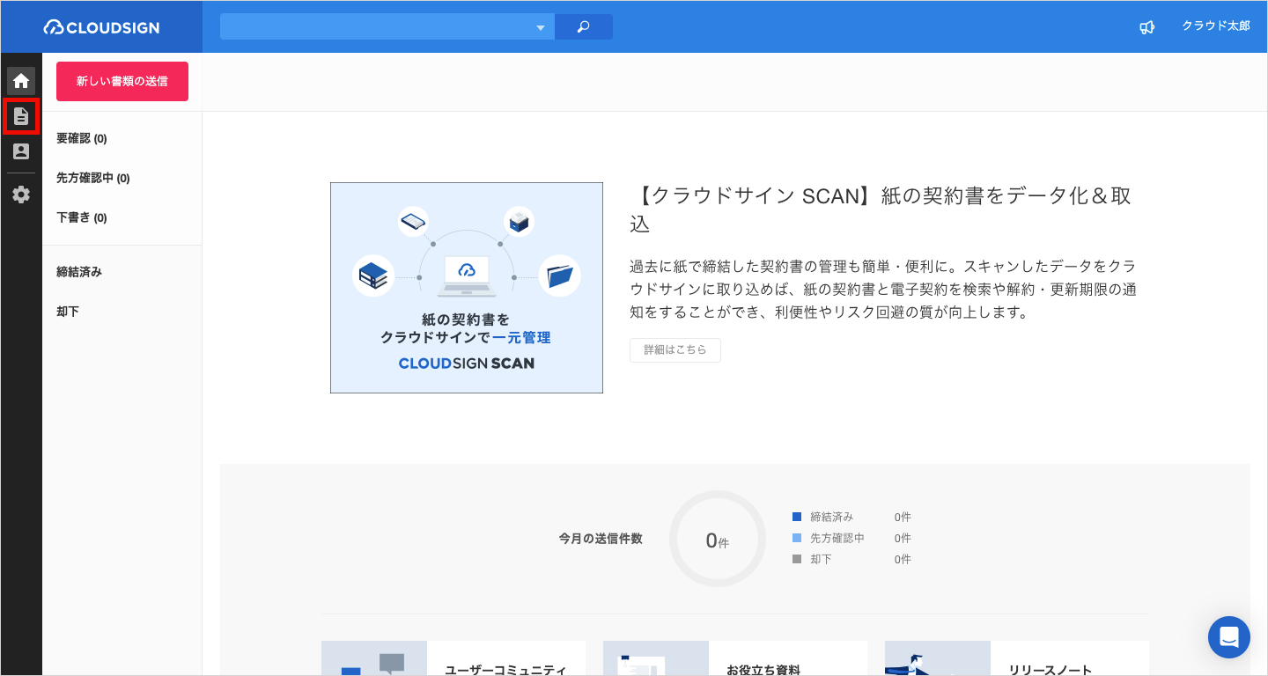
Task: Click the 詳細はこちら button
Action: click(x=675, y=349)
